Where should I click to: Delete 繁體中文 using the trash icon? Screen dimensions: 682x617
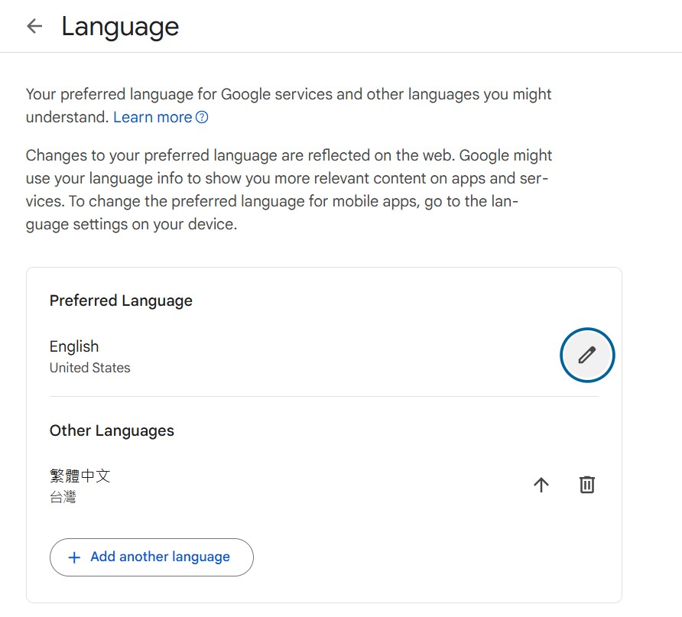(x=586, y=485)
